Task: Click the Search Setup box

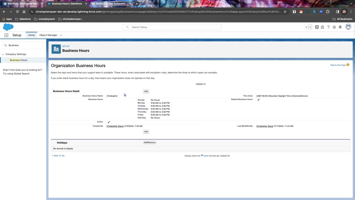Action: (x=172, y=27)
